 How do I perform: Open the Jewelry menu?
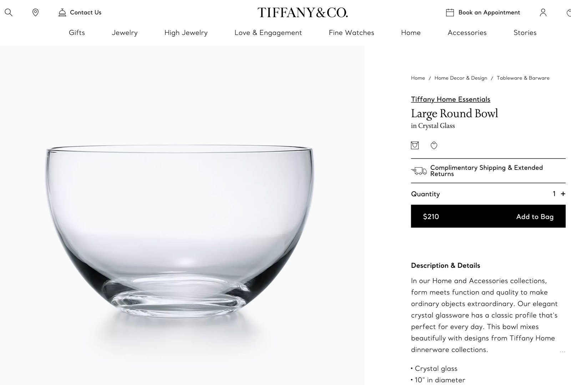[x=125, y=33]
